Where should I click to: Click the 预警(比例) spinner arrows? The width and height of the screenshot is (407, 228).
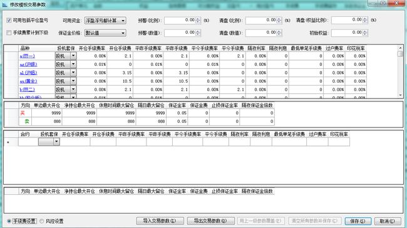click(x=198, y=20)
